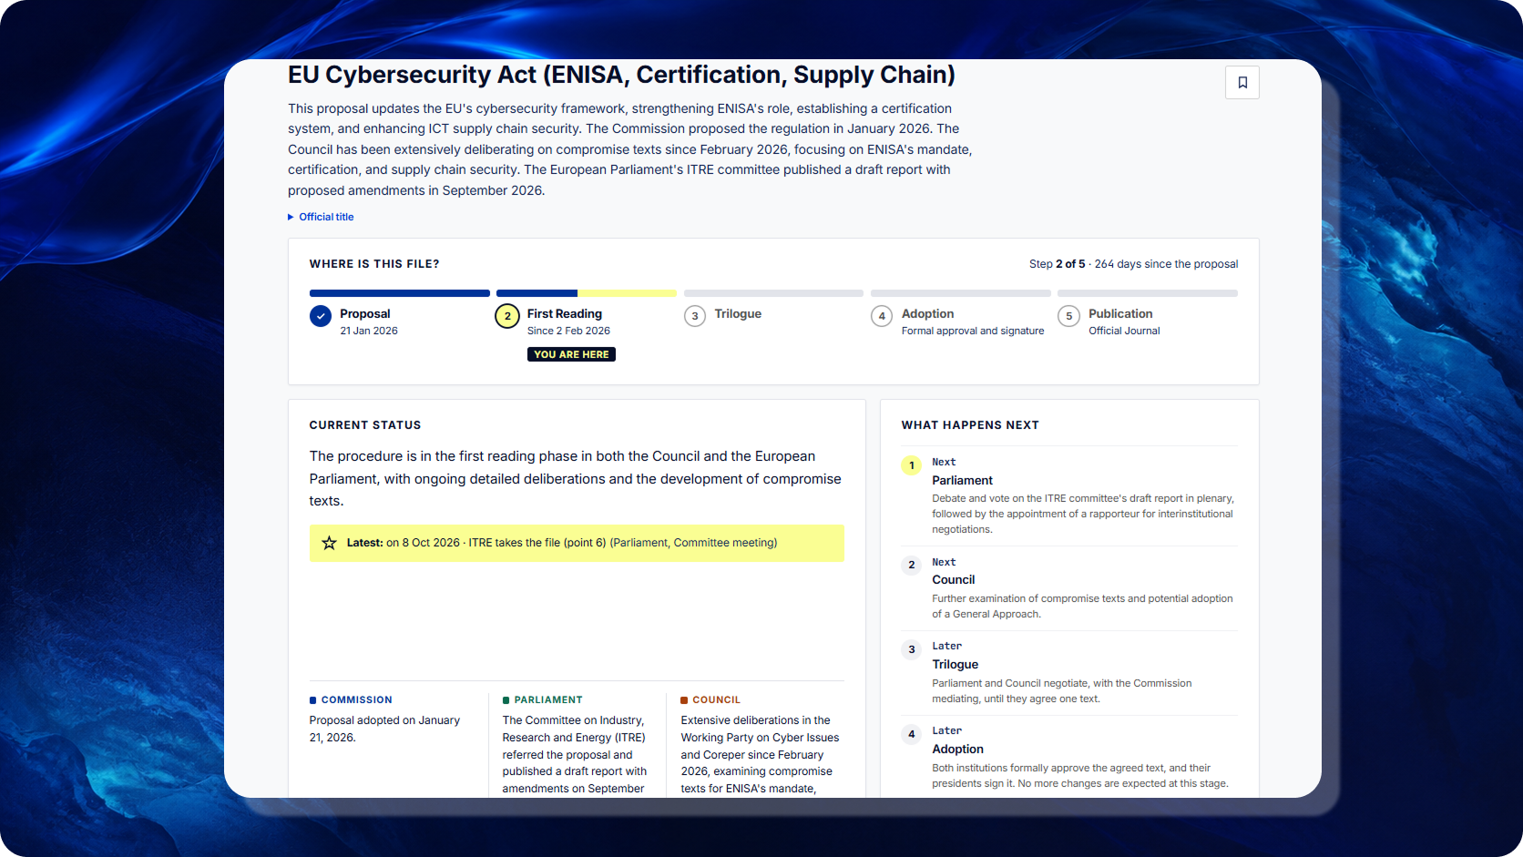Click the green square next to PARLIAMENT
Image resolution: width=1523 pixels, height=857 pixels.
pyautogui.click(x=506, y=700)
